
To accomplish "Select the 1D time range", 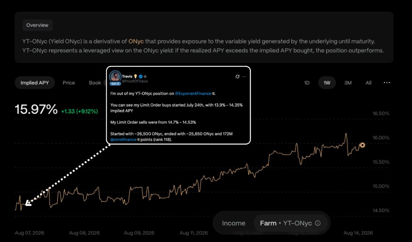I will coord(307,83).
